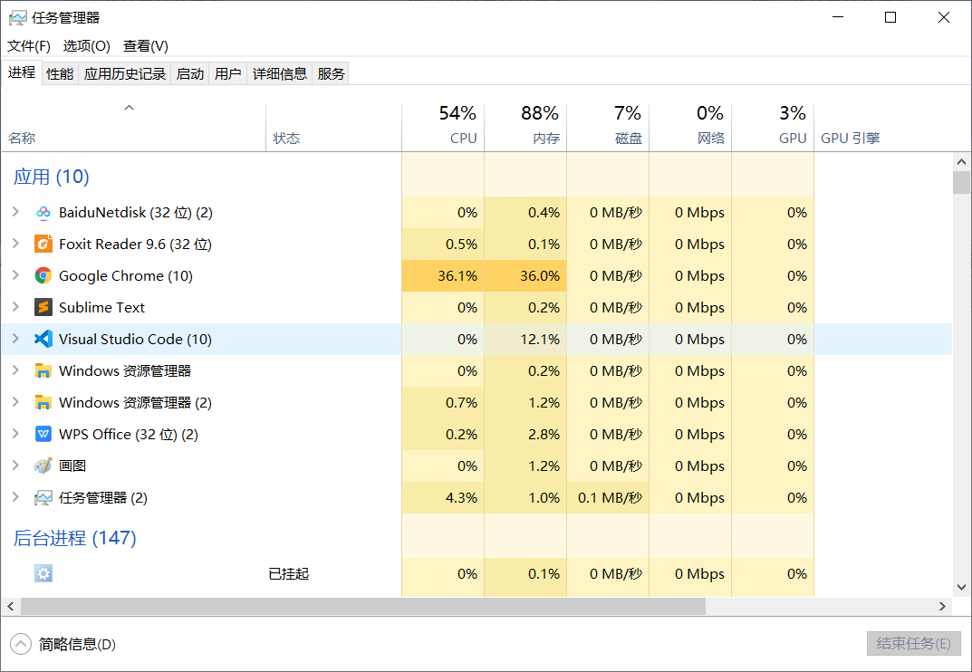Switch to the 详细信息 tab
The height and width of the screenshot is (672, 972).
pyautogui.click(x=280, y=73)
